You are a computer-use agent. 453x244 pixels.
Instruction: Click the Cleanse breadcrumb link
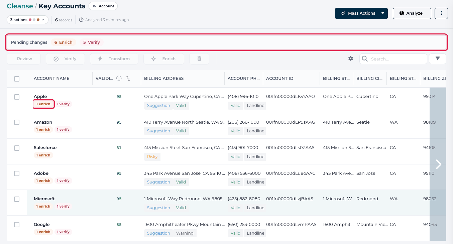20,6
